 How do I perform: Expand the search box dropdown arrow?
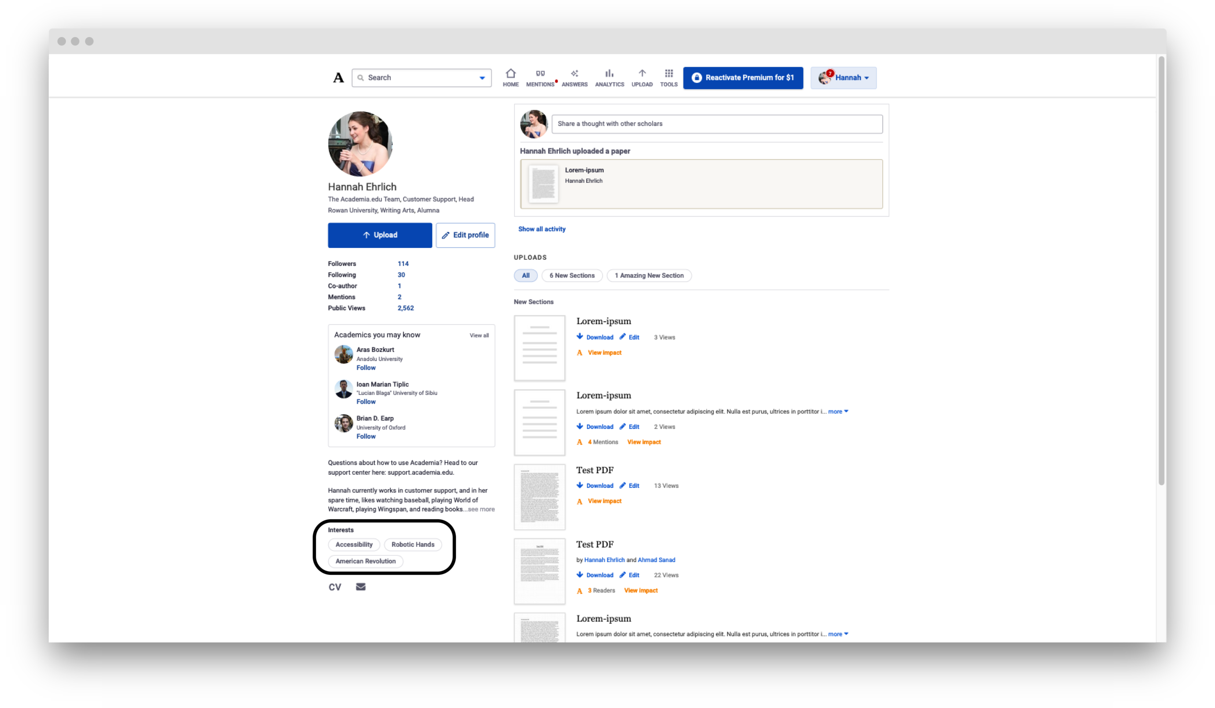click(482, 78)
